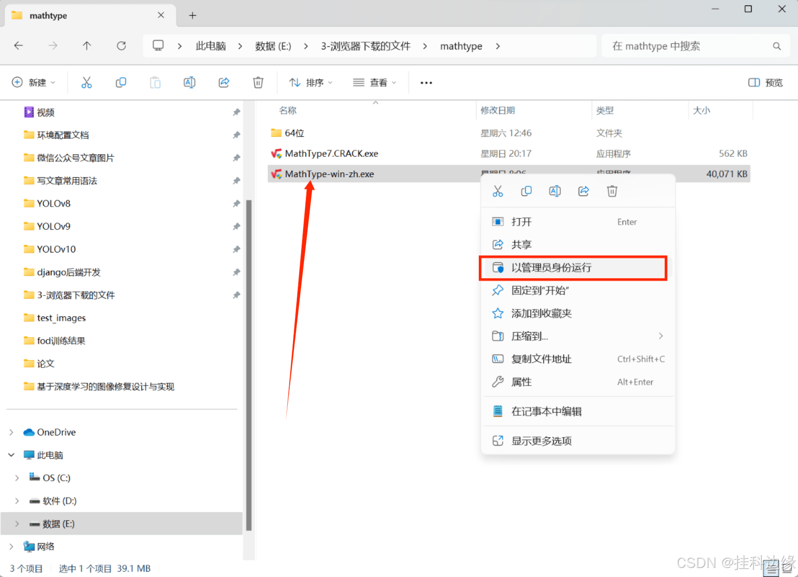Open the 排序 sort dropdown
This screenshot has width=798, height=577.
tap(311, 82)
